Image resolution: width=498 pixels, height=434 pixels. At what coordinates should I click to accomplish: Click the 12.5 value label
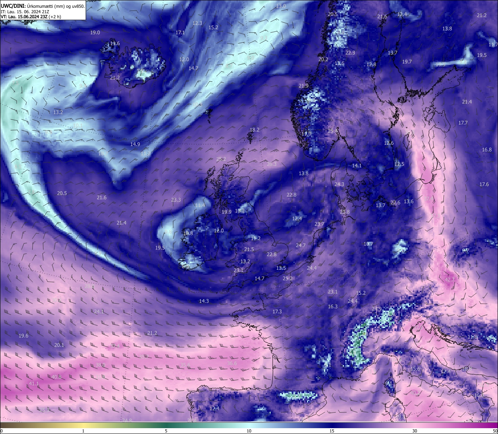coord(399,164)
